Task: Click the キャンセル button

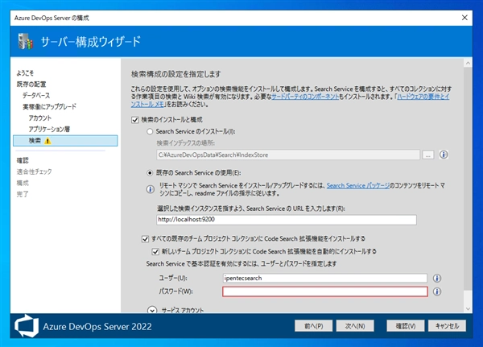Action: (447, 326)
